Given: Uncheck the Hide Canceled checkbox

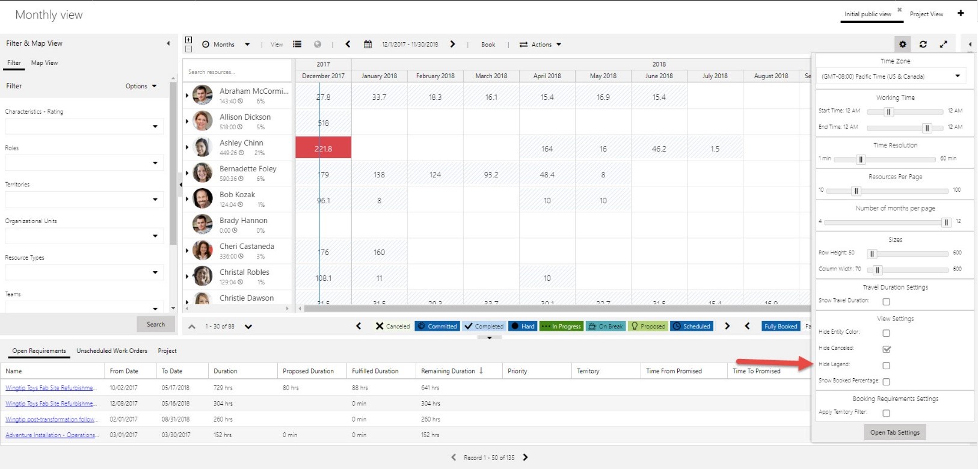Looking at the screenshot, I should pos(886,349).
